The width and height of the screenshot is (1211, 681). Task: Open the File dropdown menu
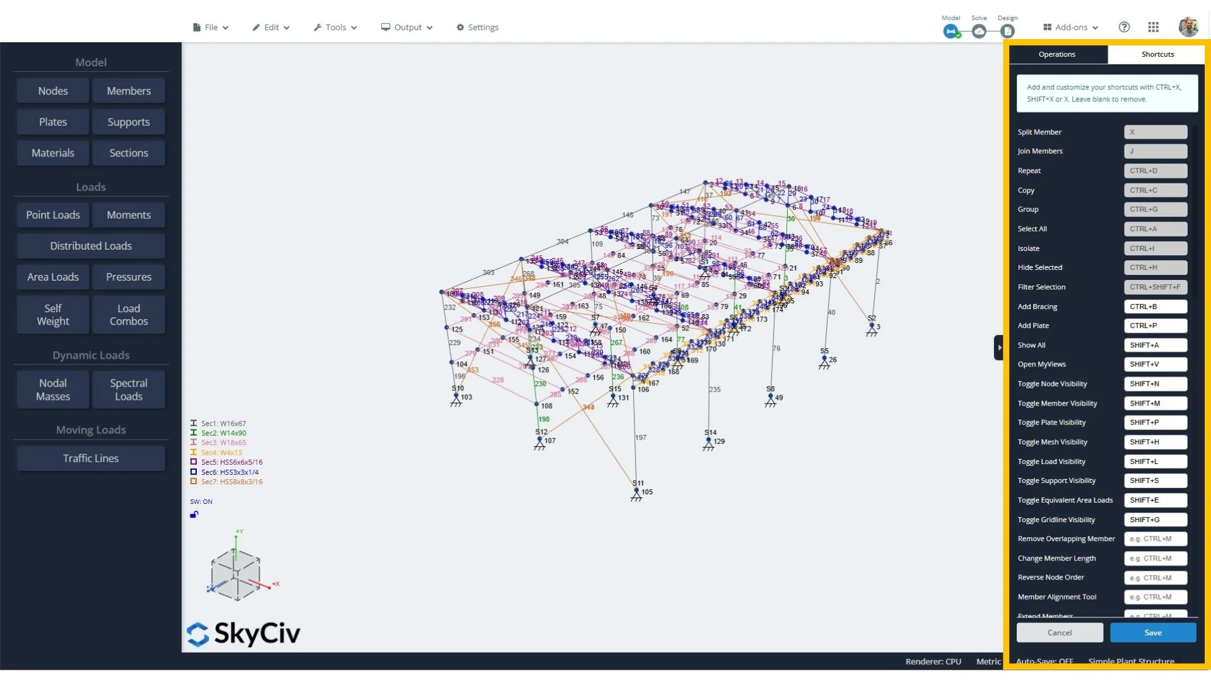point(211,27)
